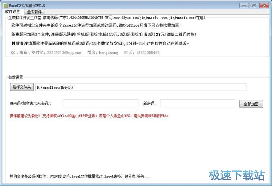The width and height of the screenshot is (272, 186).
Task: Click the 原密码 input box
Action: tap(100, 104)
